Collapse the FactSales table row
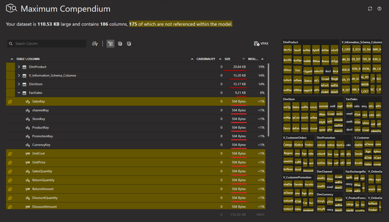The width and height of the screenshot is (389, 222). point(19,93)
